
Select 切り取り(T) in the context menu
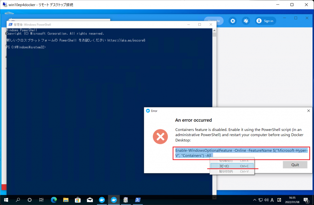click(232, 161)
